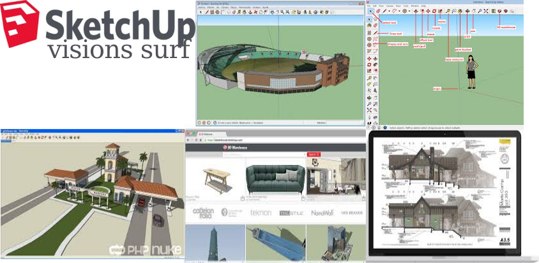Screen dimensions: 539x263
Task: Select the arrow Select tool in SketchUp Make top toolbar
Action: pyautogui.click(x=371, y=11)
